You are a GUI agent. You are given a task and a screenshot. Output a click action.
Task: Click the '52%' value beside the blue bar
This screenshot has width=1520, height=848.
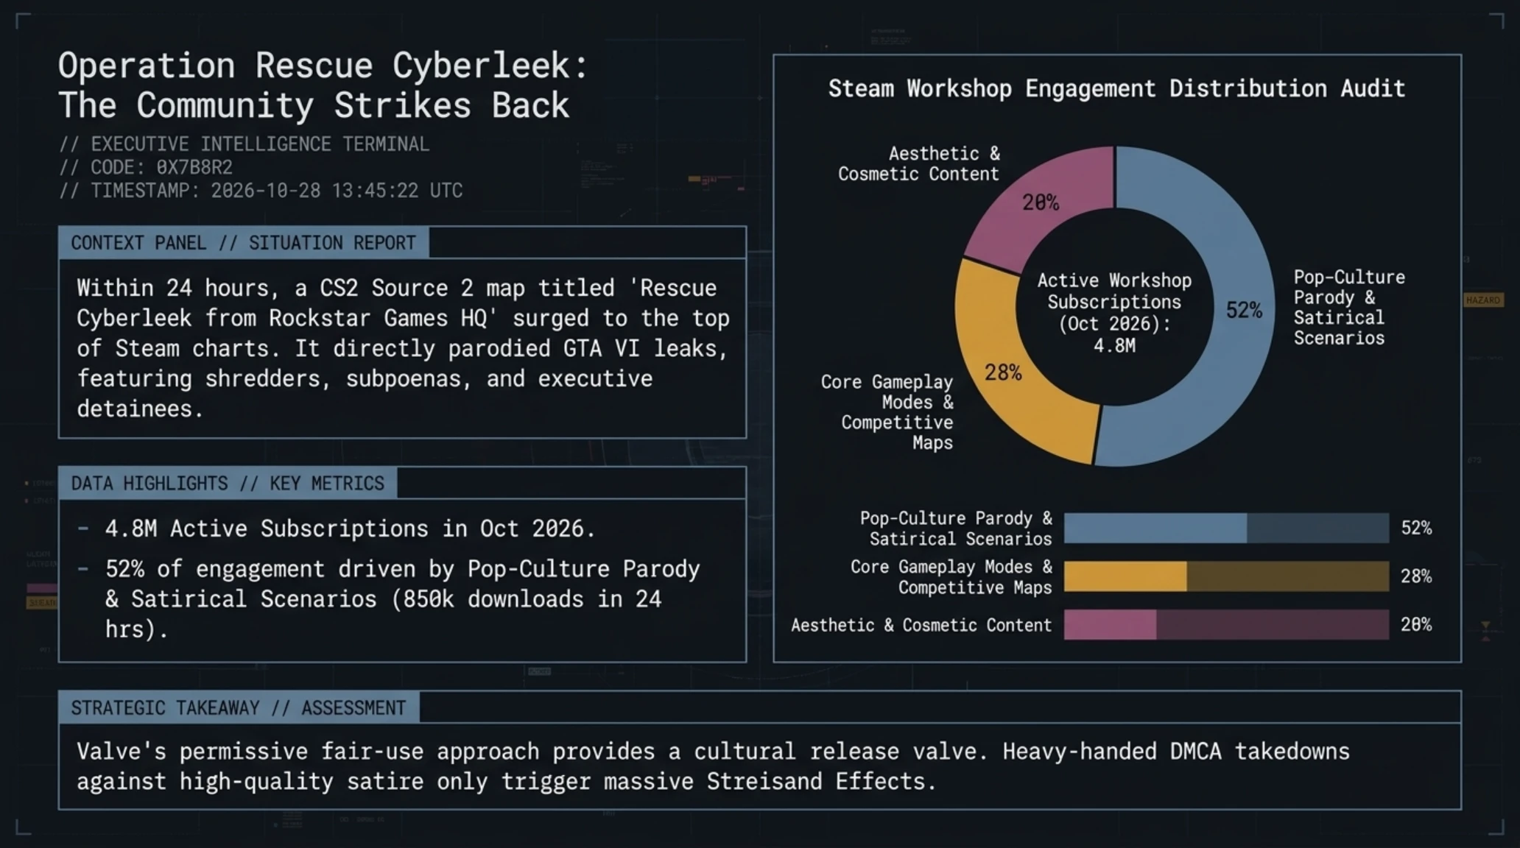(x=1416, y=529)
